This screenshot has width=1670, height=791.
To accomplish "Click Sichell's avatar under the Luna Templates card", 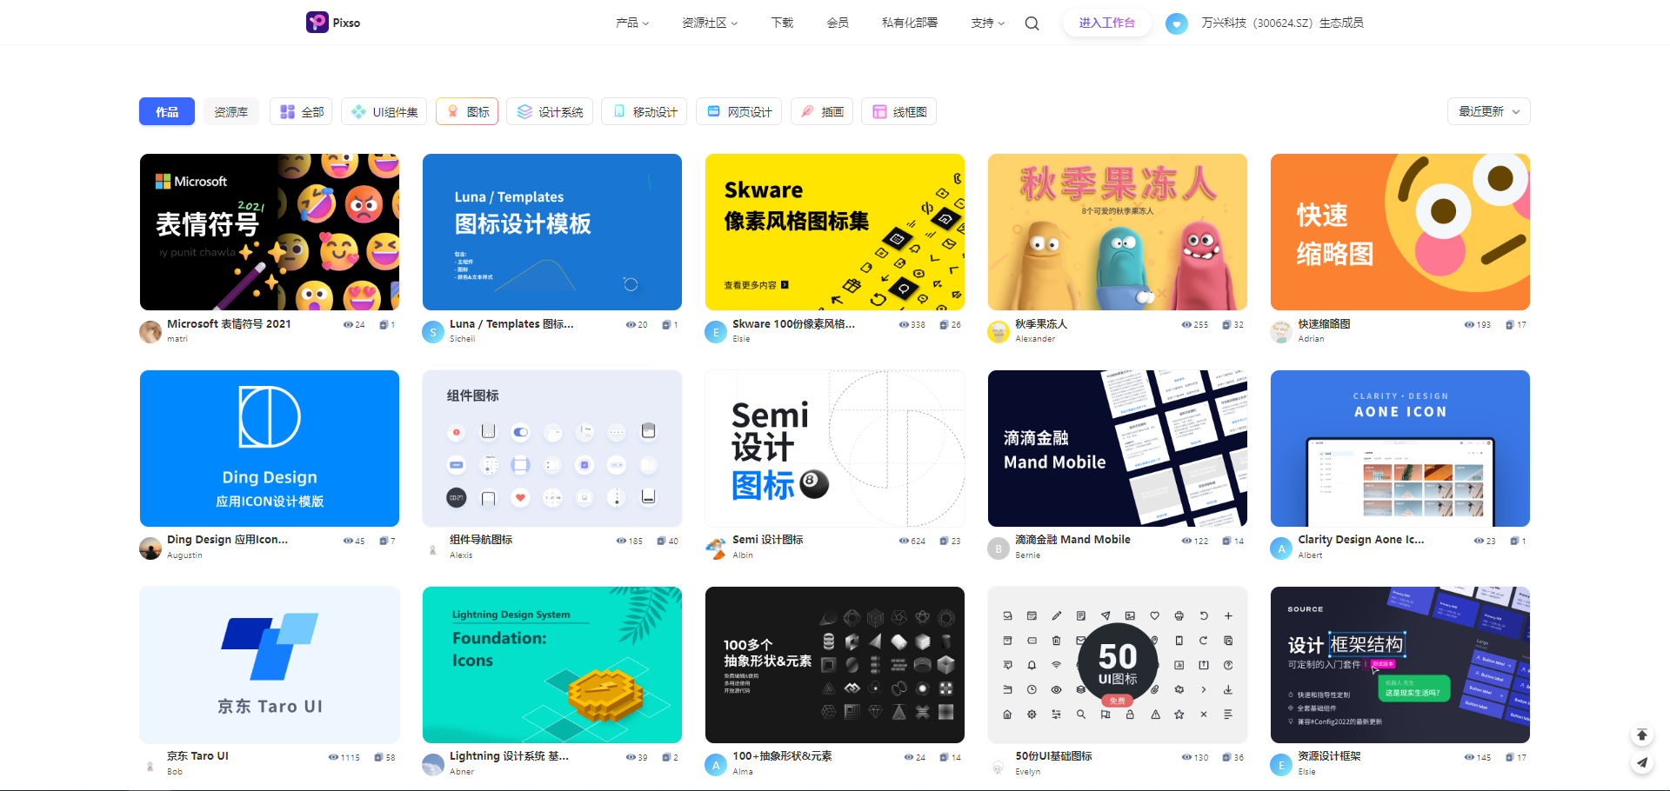I will point(433,331).
